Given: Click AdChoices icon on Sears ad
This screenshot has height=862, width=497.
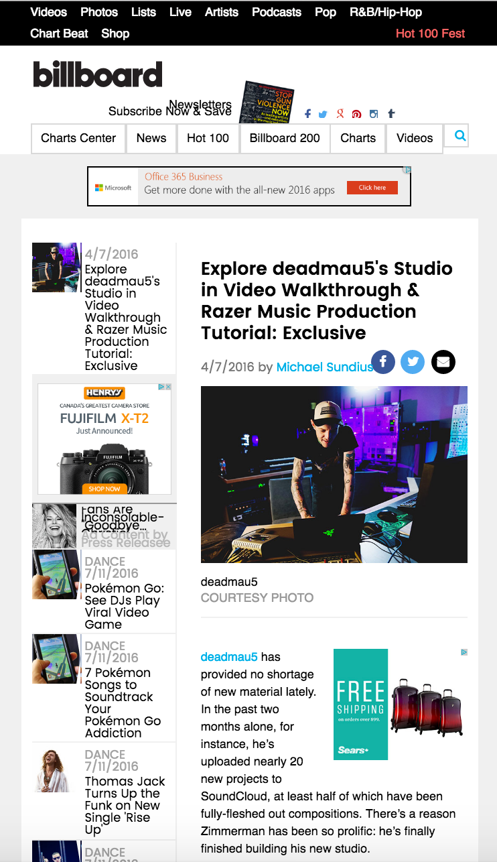Looking at the screenshot, I should pyautogui.click(x=464, y=652).
